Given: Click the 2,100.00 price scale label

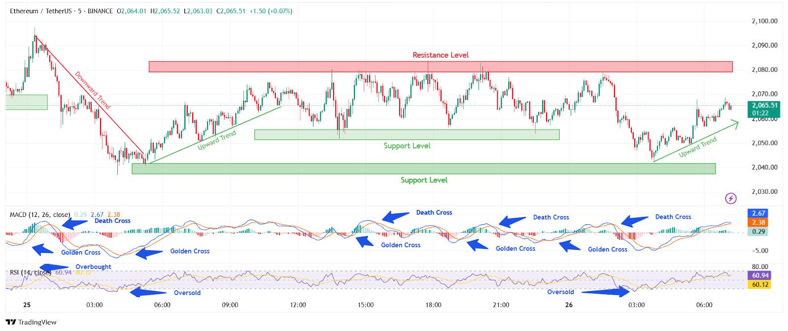Looking at the screenshot, I should pos(764,21).
